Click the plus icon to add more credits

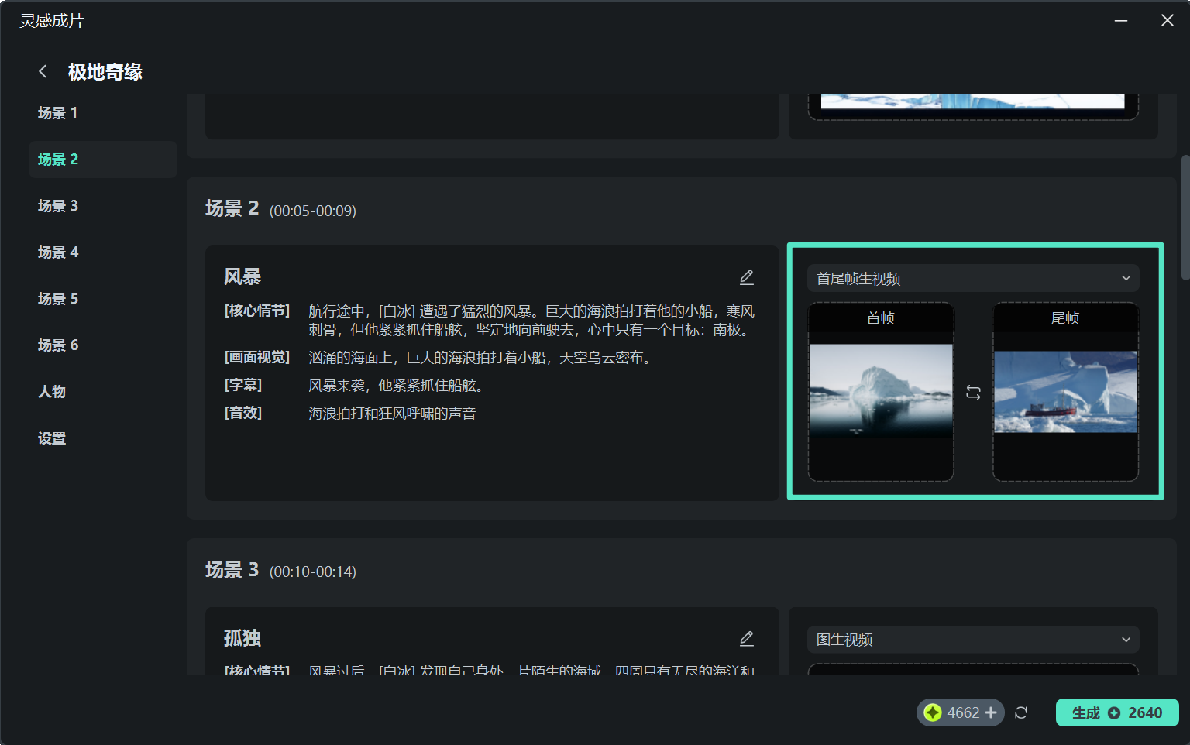coord(992,712)
